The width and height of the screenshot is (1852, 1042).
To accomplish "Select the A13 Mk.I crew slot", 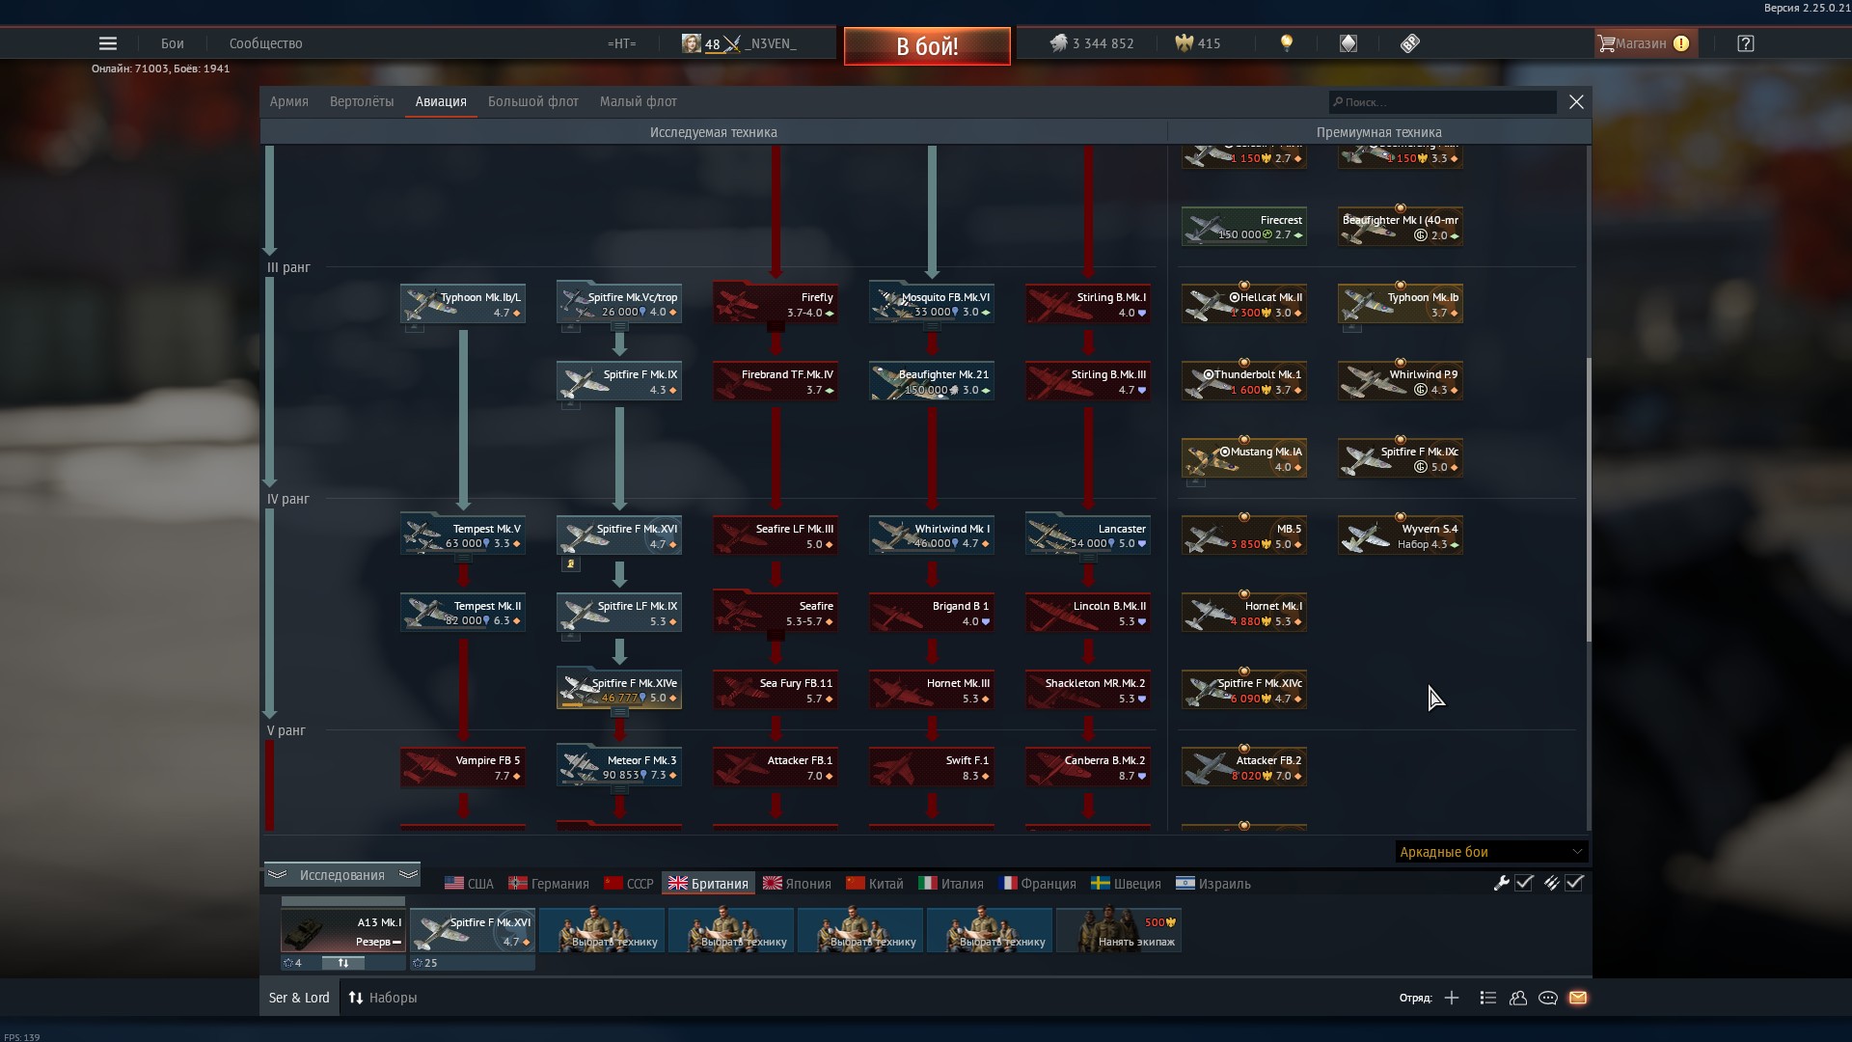I will 343,930.
